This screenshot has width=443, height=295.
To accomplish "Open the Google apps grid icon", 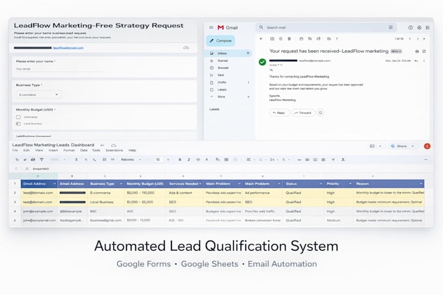I will coord(427,27).
